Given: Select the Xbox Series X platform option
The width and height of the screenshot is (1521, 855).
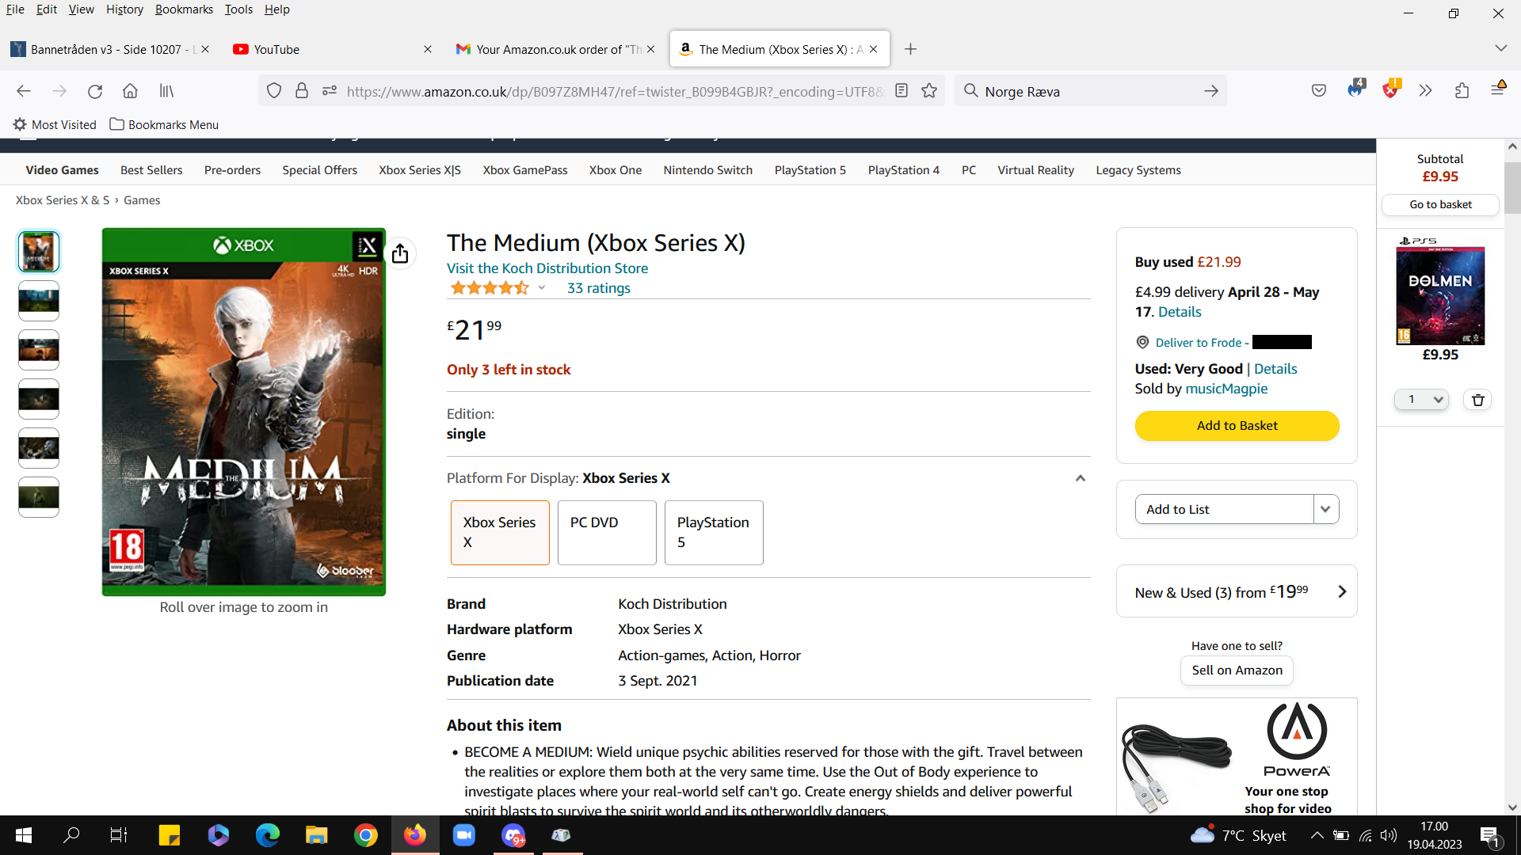Looking at the screenshot, I should (x=500, y=532).
